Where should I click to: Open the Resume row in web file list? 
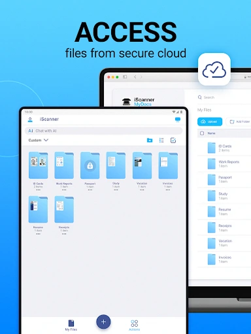click(224, 212)
